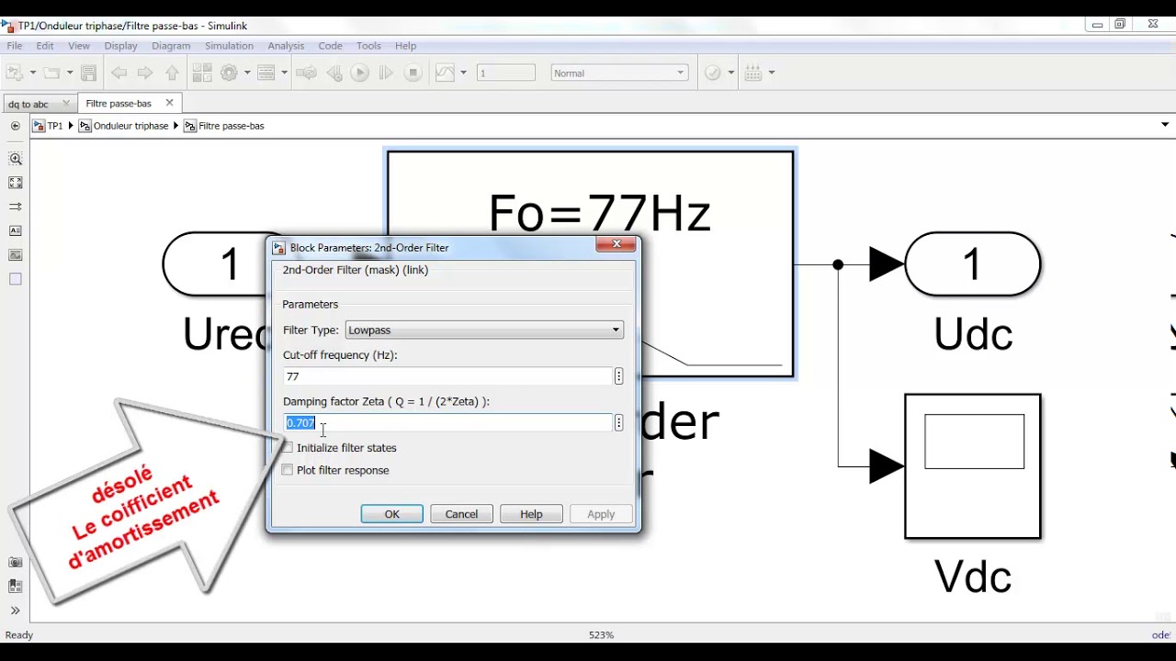Click the Step Forward simulation icon
Viewport: 1176px width, 661px height.
386,73
